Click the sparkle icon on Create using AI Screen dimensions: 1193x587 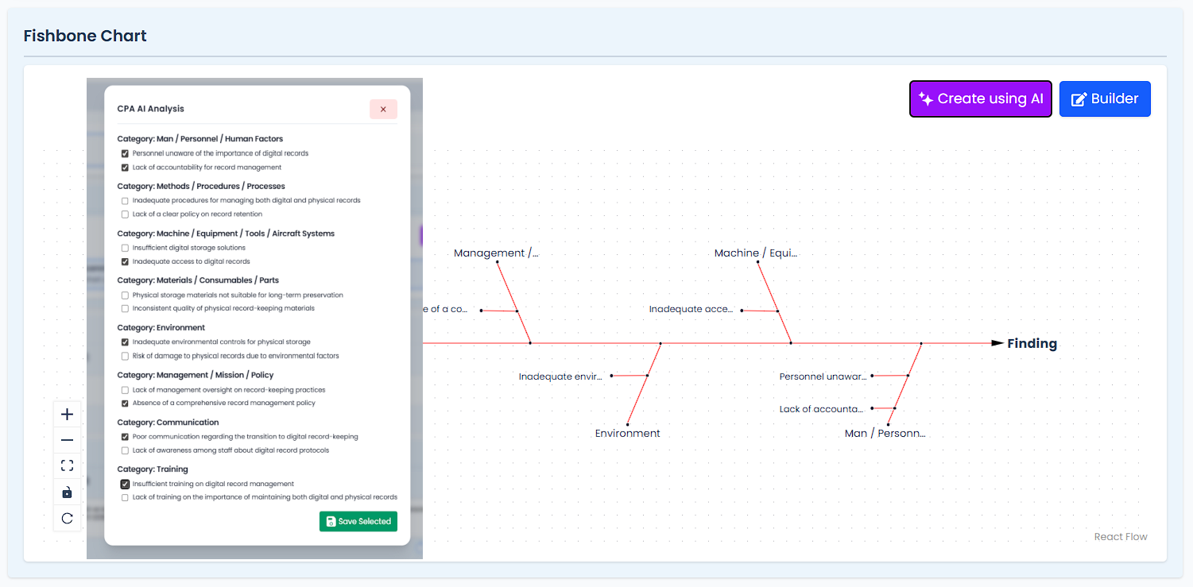tap(925, 98)
